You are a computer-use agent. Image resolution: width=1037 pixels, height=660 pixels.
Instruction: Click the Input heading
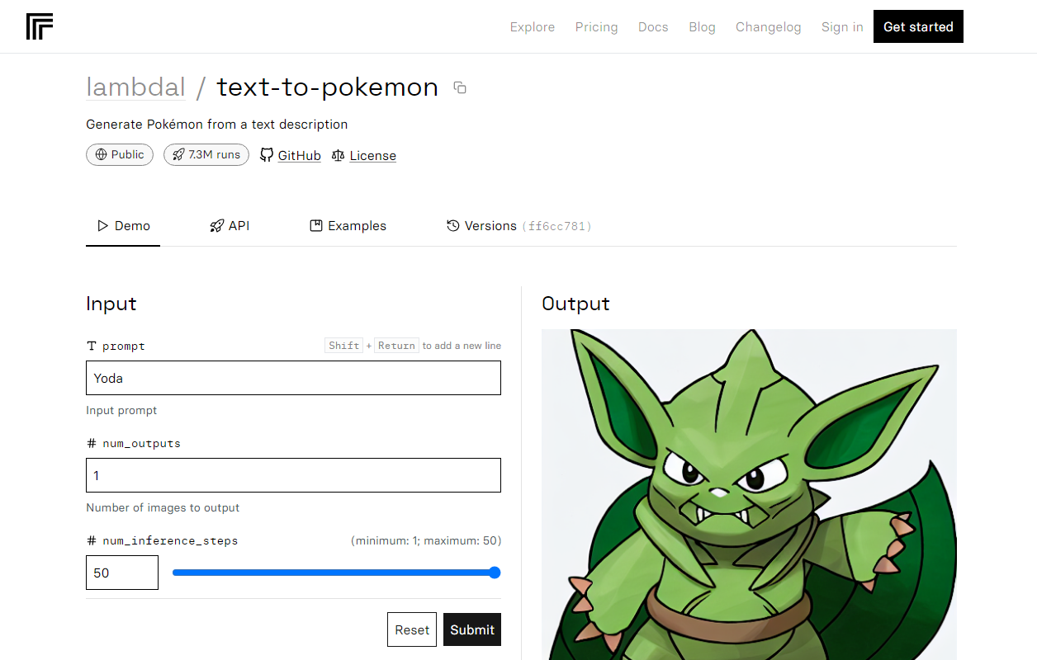pyautogui.click(x=111, y=304)
